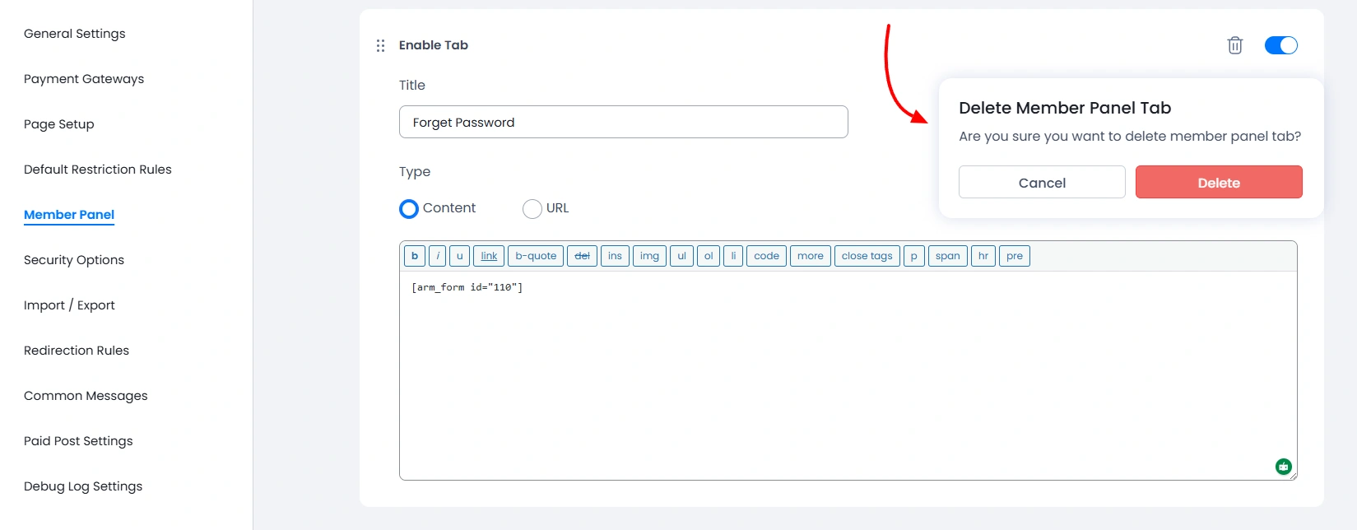This screenshot has height=530, width=1357.
Task: Click inside the shortcode content editor
Action: tap(848, 375)
